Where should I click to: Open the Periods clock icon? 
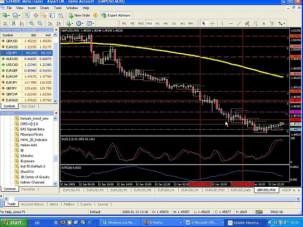[x=79, y=23]
